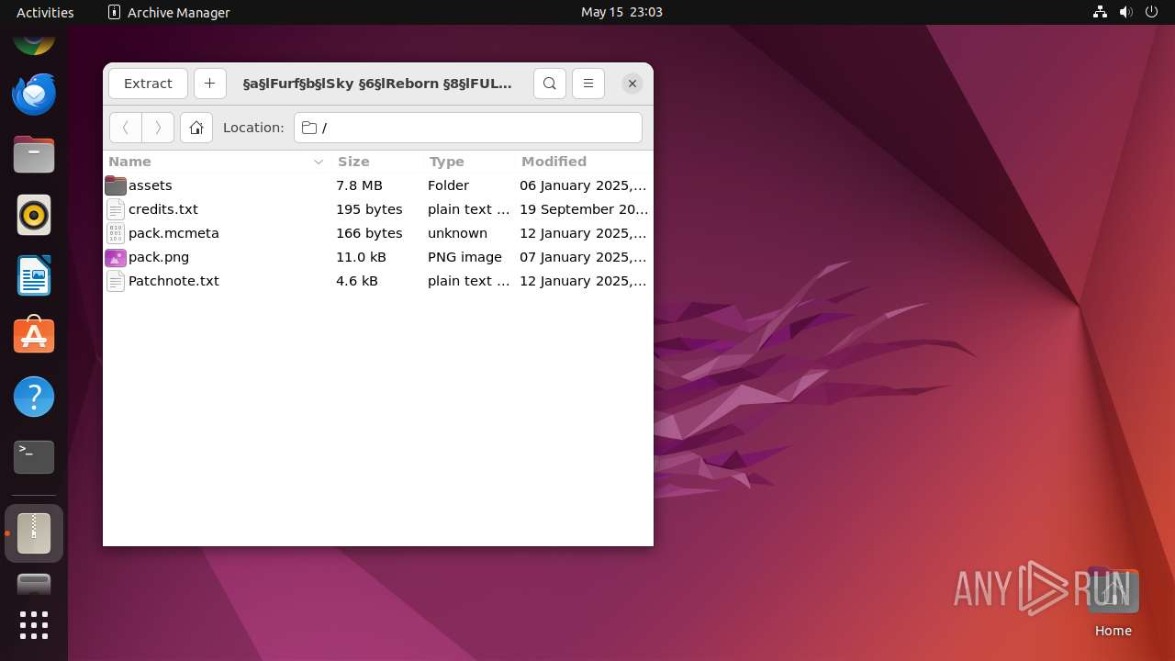Select the credits.txt file icon
The width and height of the screenshot is (1175, 661).
pyautogui.click(x=116, y=209)
